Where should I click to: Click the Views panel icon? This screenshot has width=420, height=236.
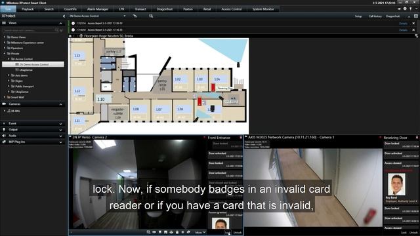click(4, 24)
